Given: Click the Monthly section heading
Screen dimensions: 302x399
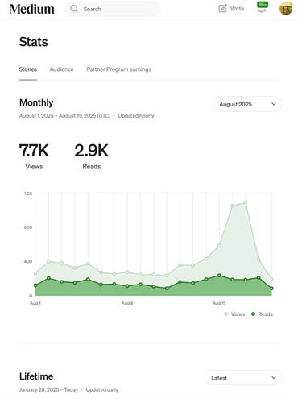Looking at the screenshot, I should click(36, 102).
